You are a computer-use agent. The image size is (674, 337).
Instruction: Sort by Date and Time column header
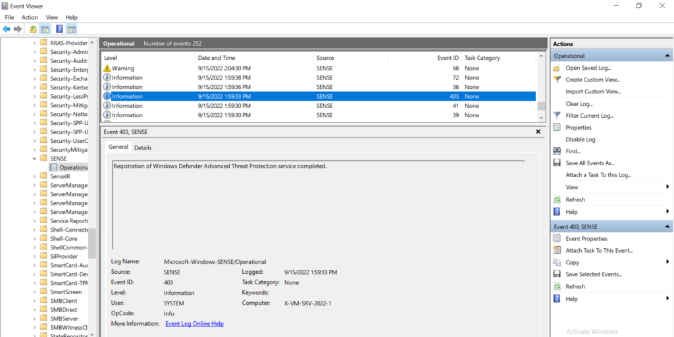pos(254,58)
